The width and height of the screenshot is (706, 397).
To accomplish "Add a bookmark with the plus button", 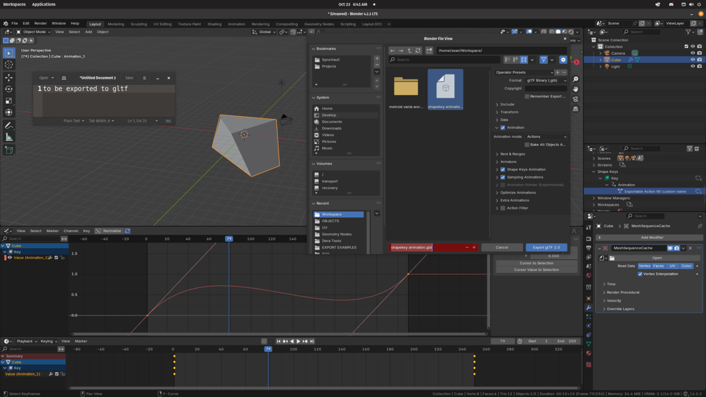I will [377, 58].
